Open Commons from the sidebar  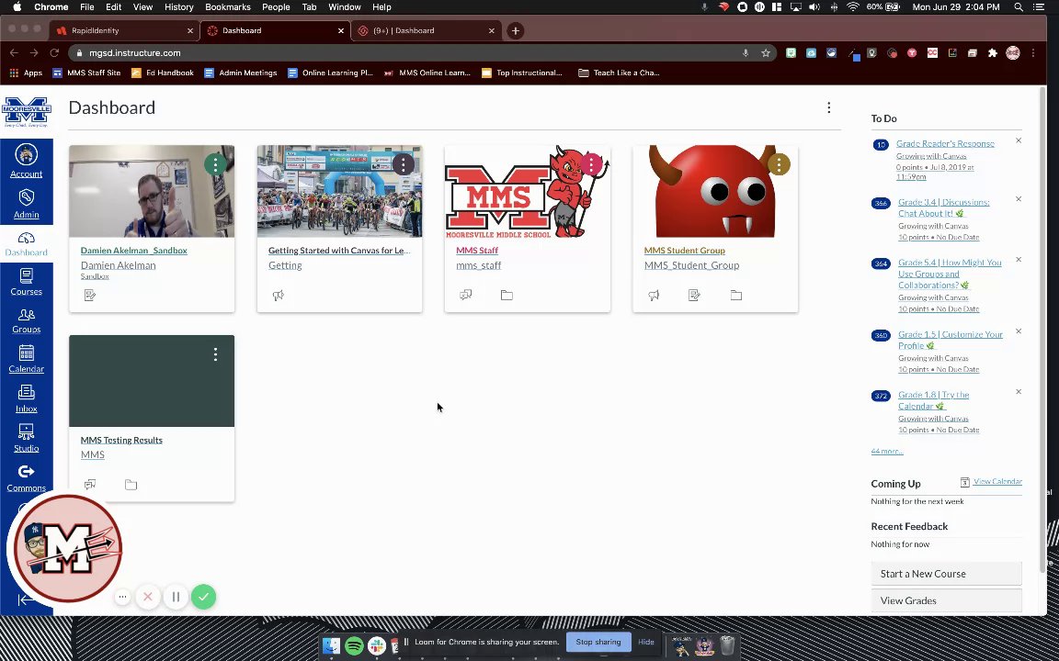pos(27,477)
